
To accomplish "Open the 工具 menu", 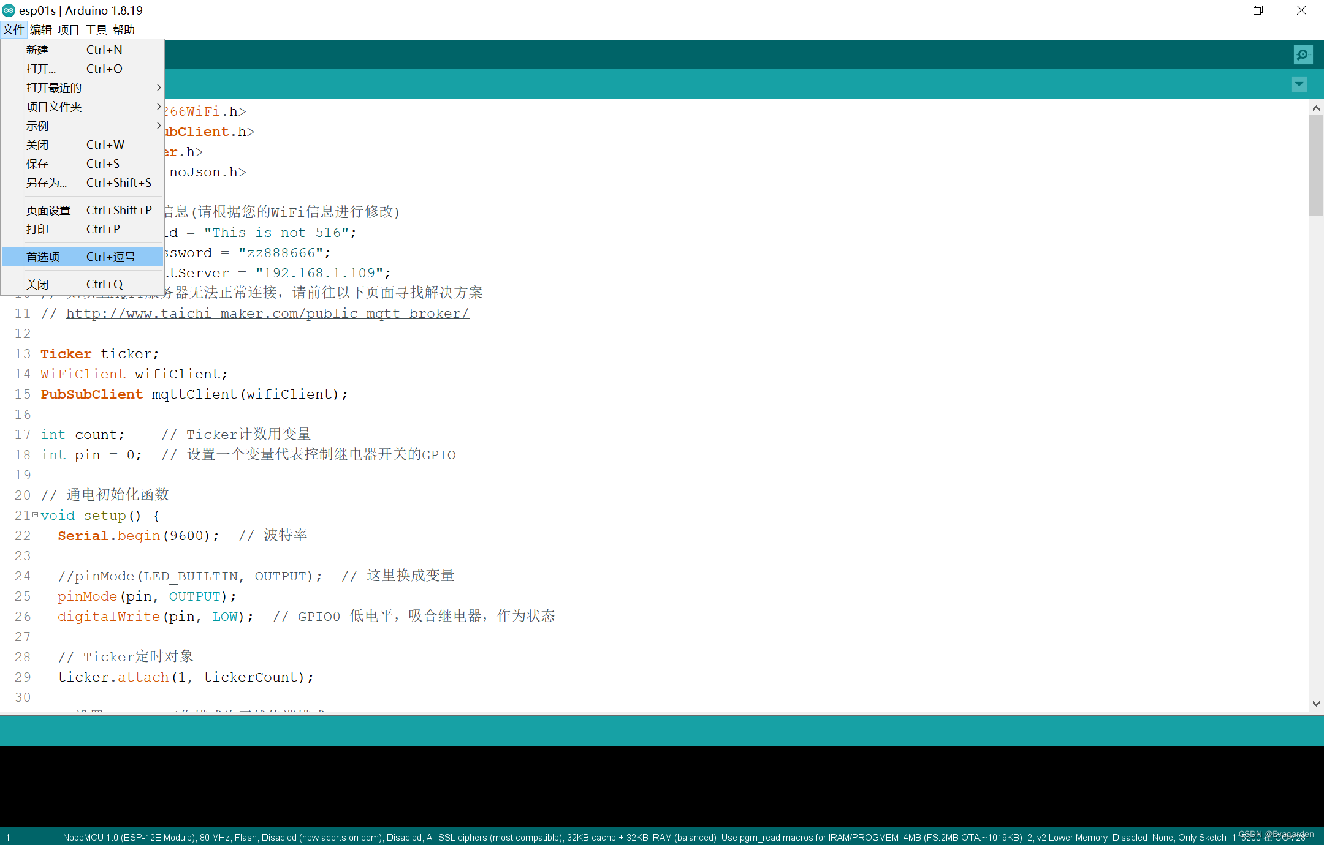I will pos(96,29).
